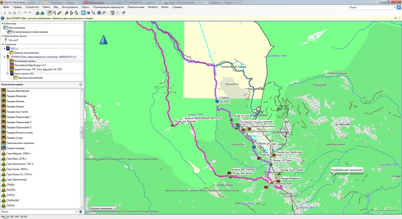This screenshot has width=402, height=219.
Task: Click the filter funnel icon beside bottom search
Action: pos(80,211)
